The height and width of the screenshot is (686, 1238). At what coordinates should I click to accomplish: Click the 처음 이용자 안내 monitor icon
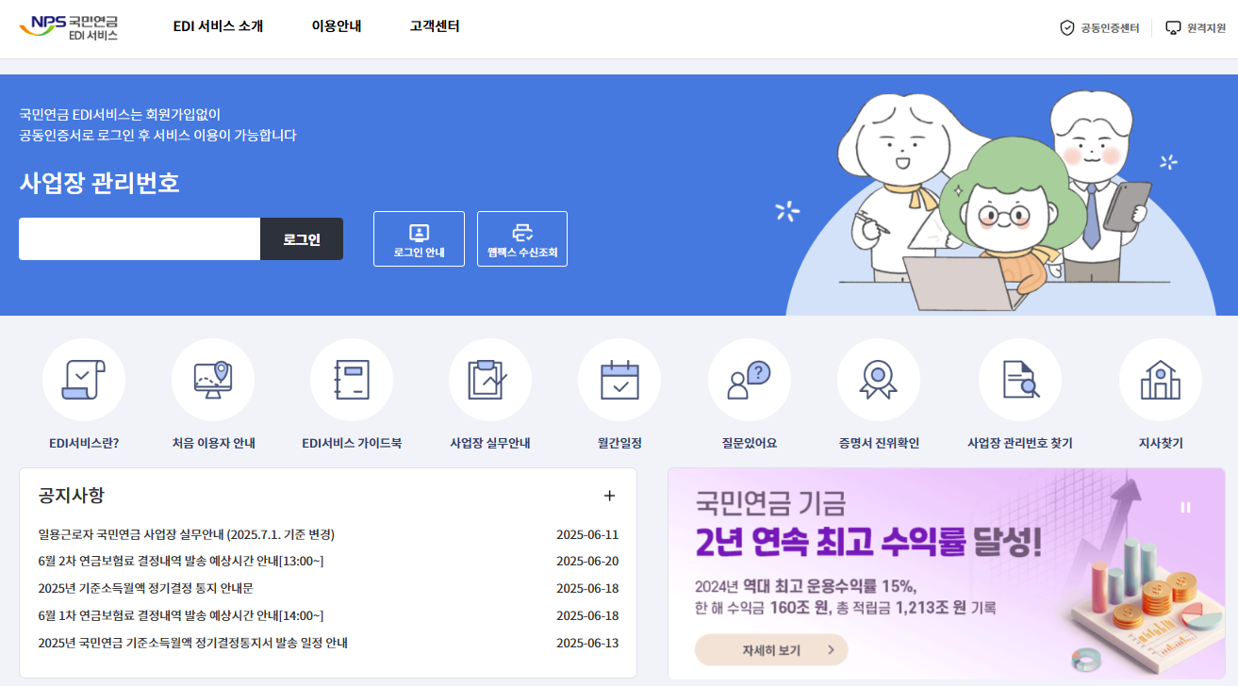point(213,380)
